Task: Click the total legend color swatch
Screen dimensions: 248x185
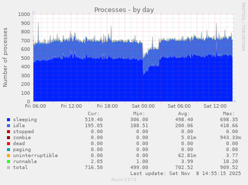Action: click(x=8, y=168)
